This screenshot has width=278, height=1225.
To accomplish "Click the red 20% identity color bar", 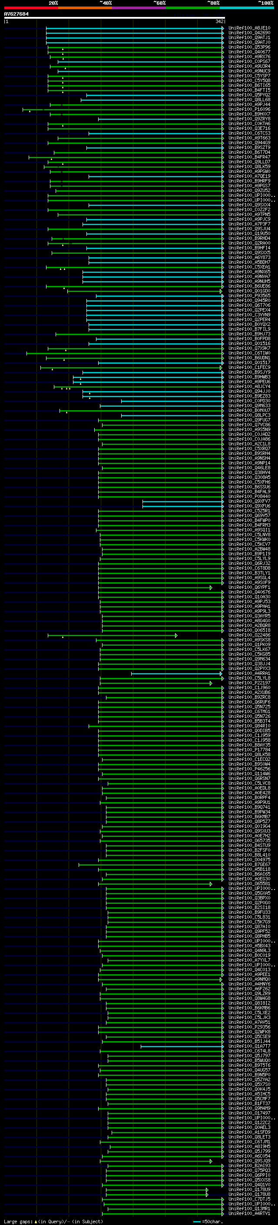I will point(31,8).
